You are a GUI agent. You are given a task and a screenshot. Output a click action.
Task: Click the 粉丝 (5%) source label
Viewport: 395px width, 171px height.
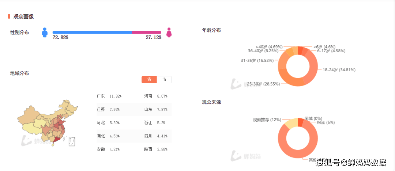point(326,123)
